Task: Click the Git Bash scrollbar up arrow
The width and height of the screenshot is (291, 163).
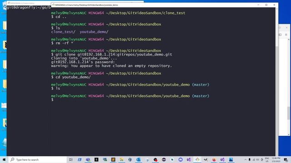Action: coord(277,9)
